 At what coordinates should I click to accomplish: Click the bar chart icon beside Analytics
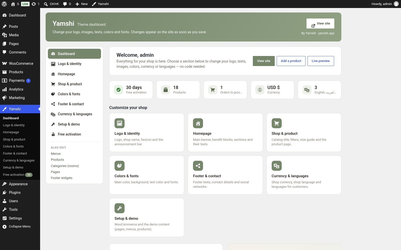click(5, 89)
